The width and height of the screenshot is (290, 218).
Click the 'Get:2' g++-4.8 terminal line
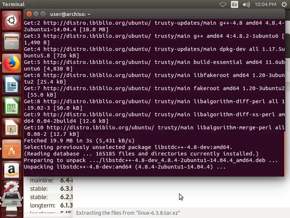pos(154,26)
